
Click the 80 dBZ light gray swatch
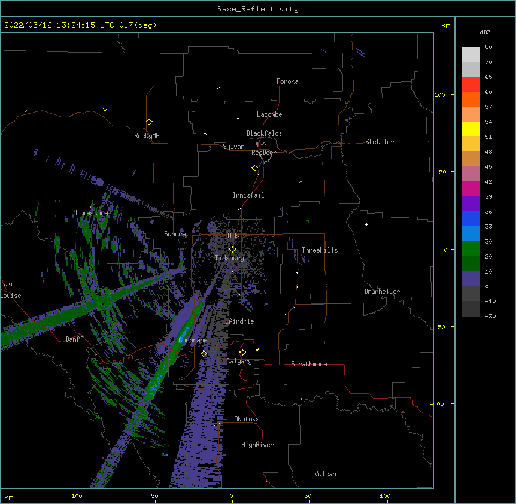(471, 54)
